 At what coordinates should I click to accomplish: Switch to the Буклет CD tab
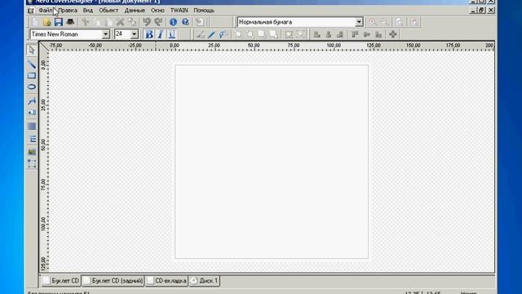61,281
